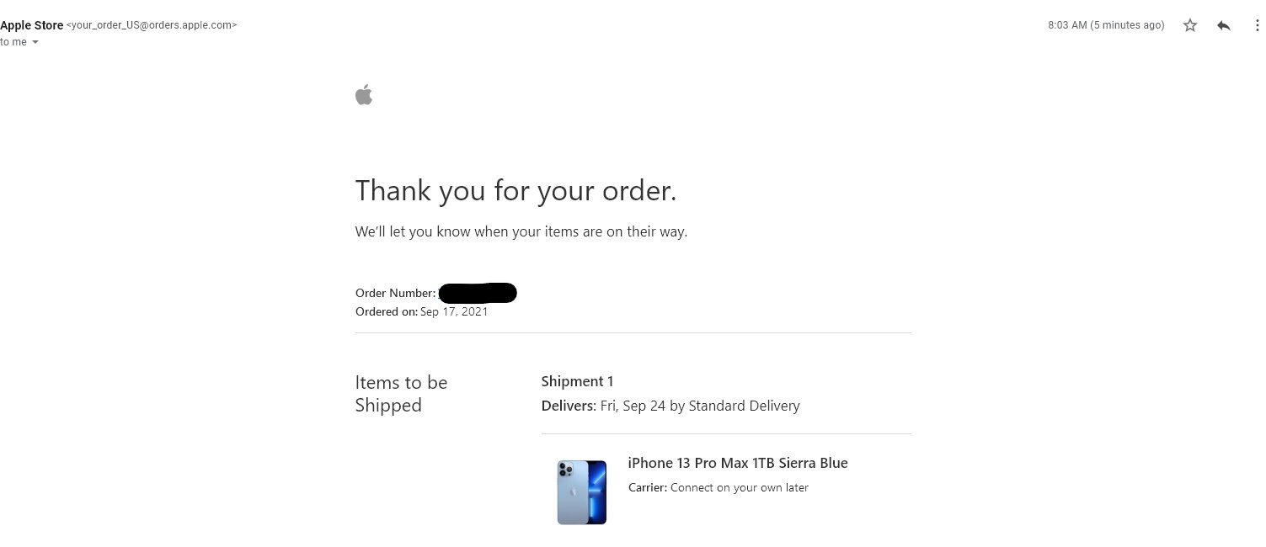Click the bold "Delivers:" label

(x=569, y=406)
